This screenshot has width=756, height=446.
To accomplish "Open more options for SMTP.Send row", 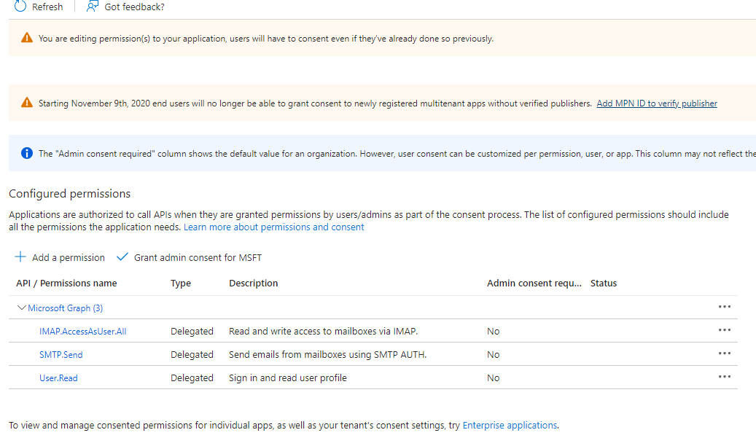I will tap(724, 353).
